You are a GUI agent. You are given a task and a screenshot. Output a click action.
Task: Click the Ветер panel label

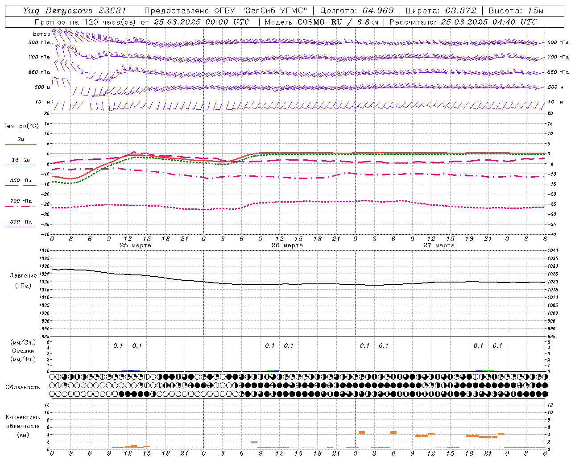pyautogui.click(x=41, y=34)
